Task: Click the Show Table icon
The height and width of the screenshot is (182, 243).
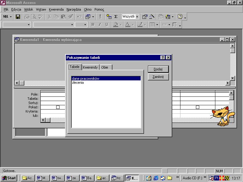Action: click(x=109, y=17)
